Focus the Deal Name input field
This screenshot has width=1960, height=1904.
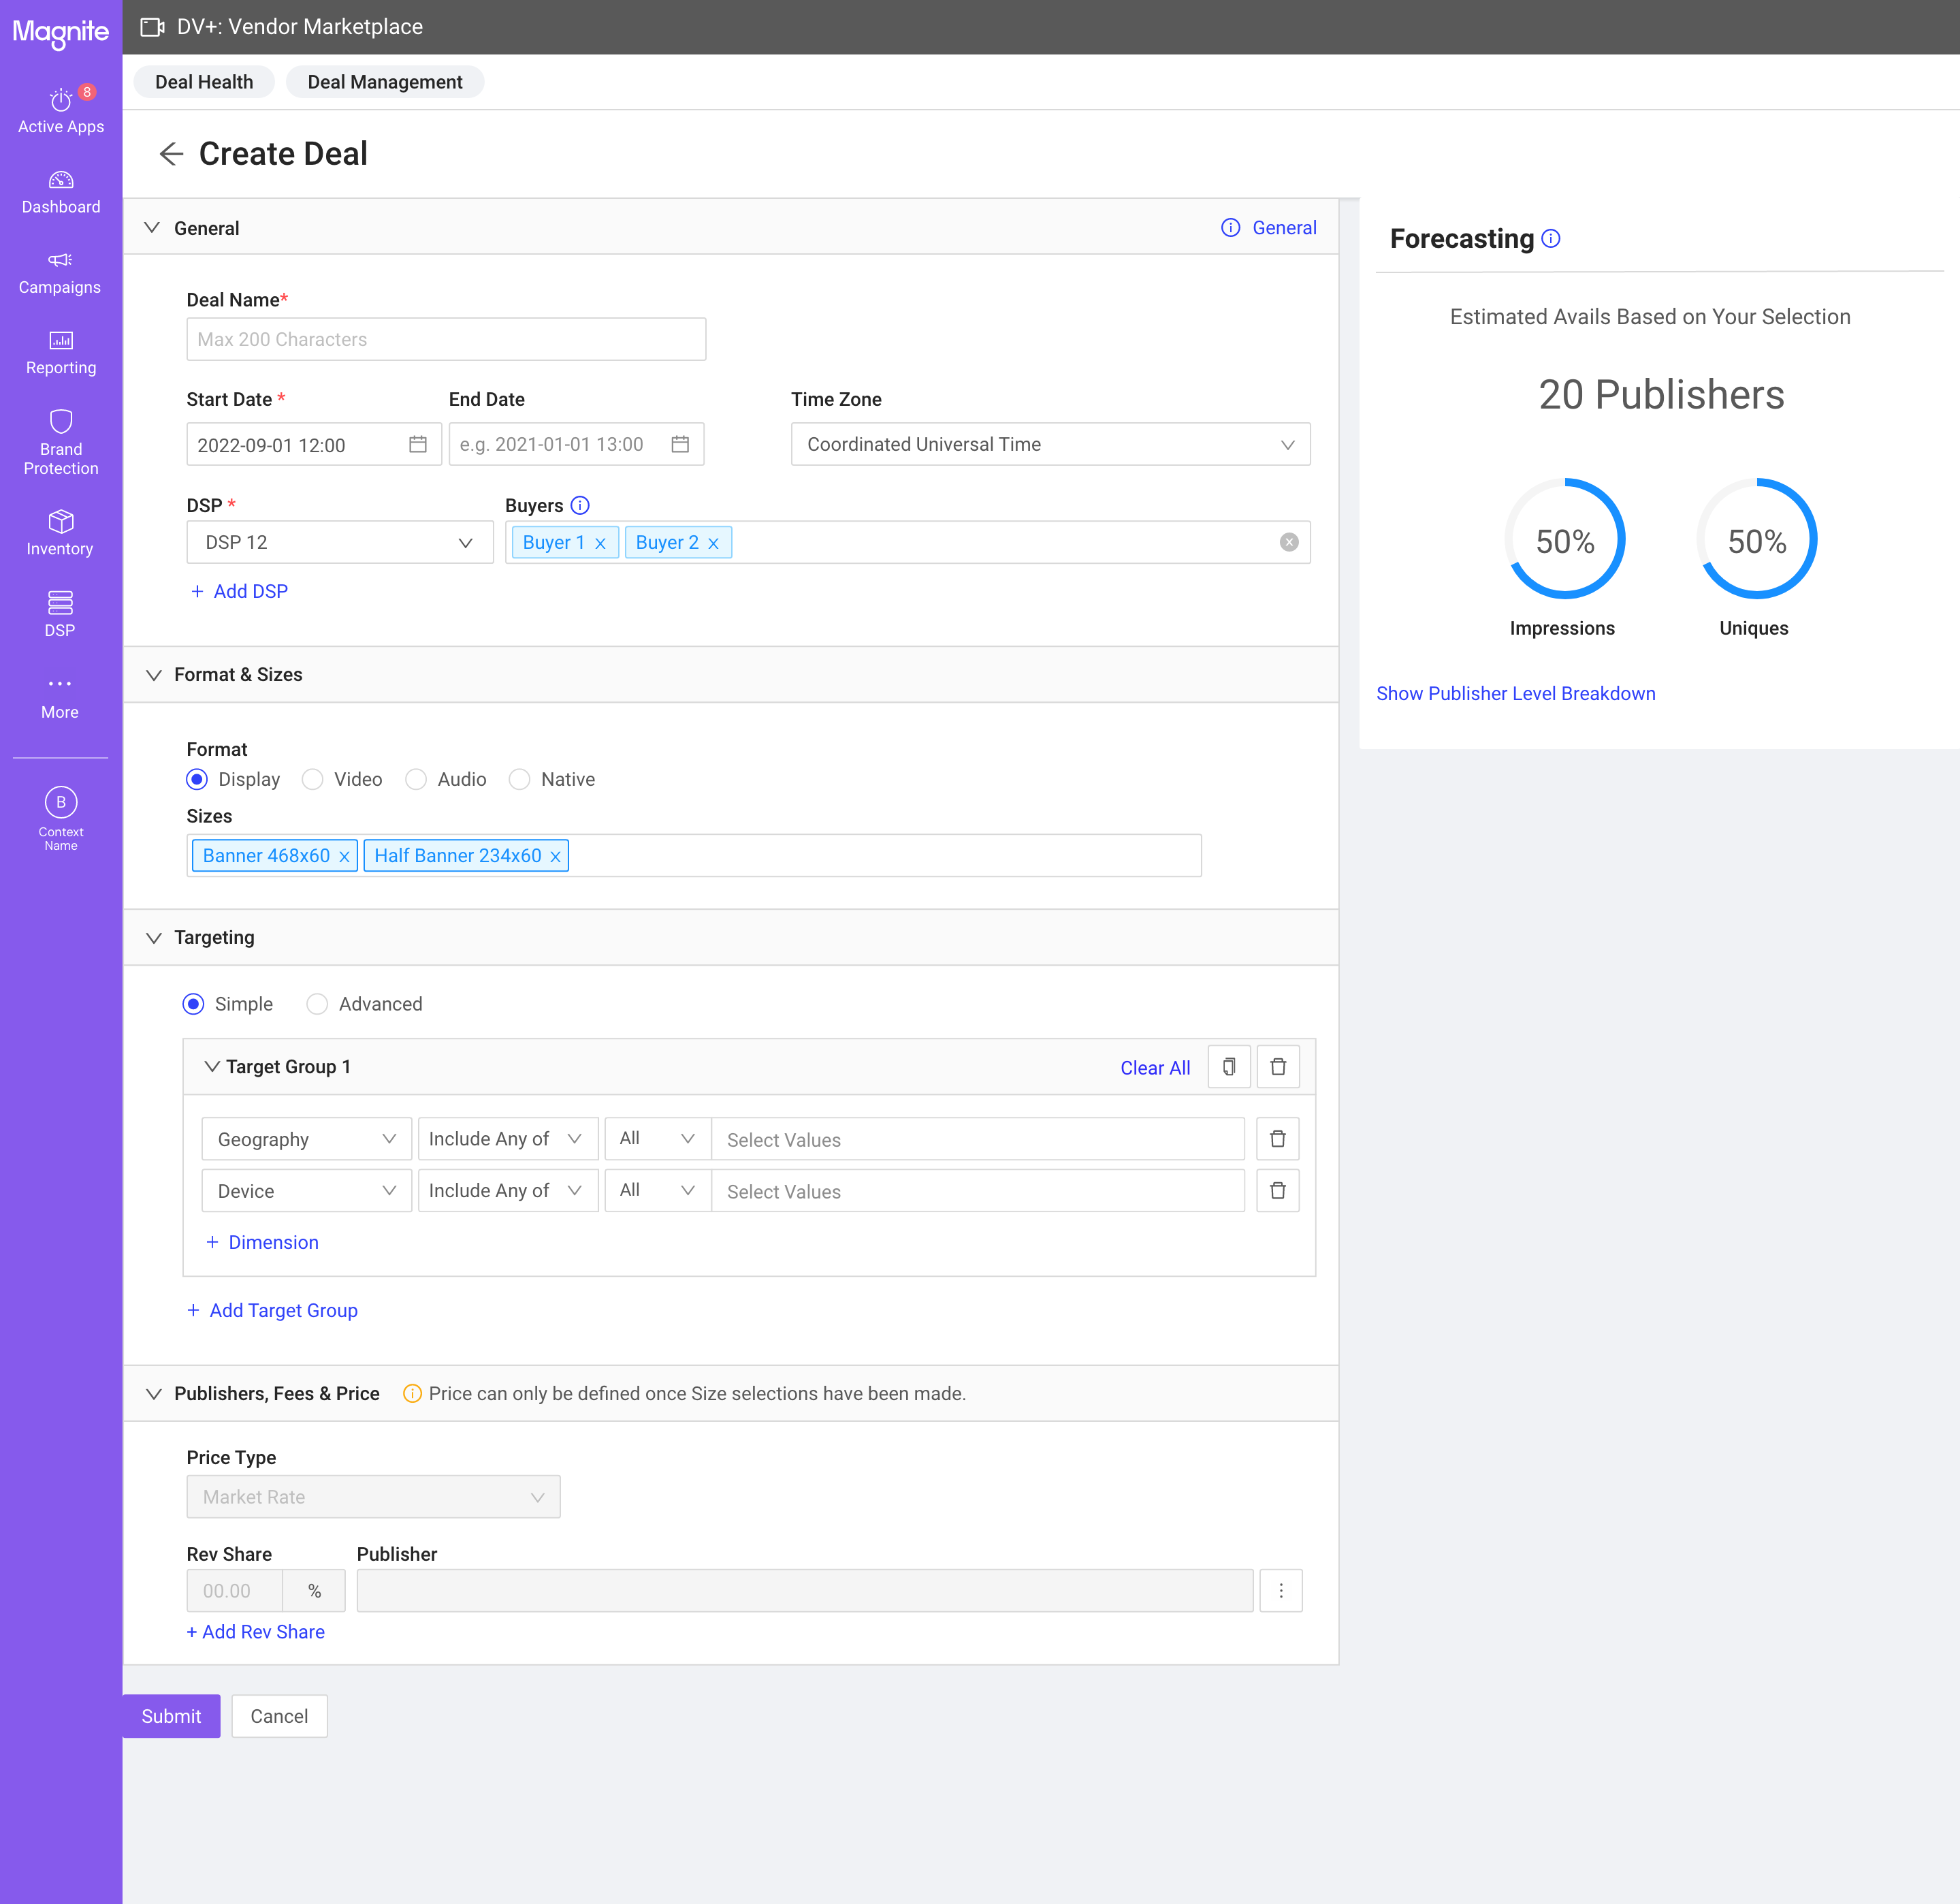446,339
